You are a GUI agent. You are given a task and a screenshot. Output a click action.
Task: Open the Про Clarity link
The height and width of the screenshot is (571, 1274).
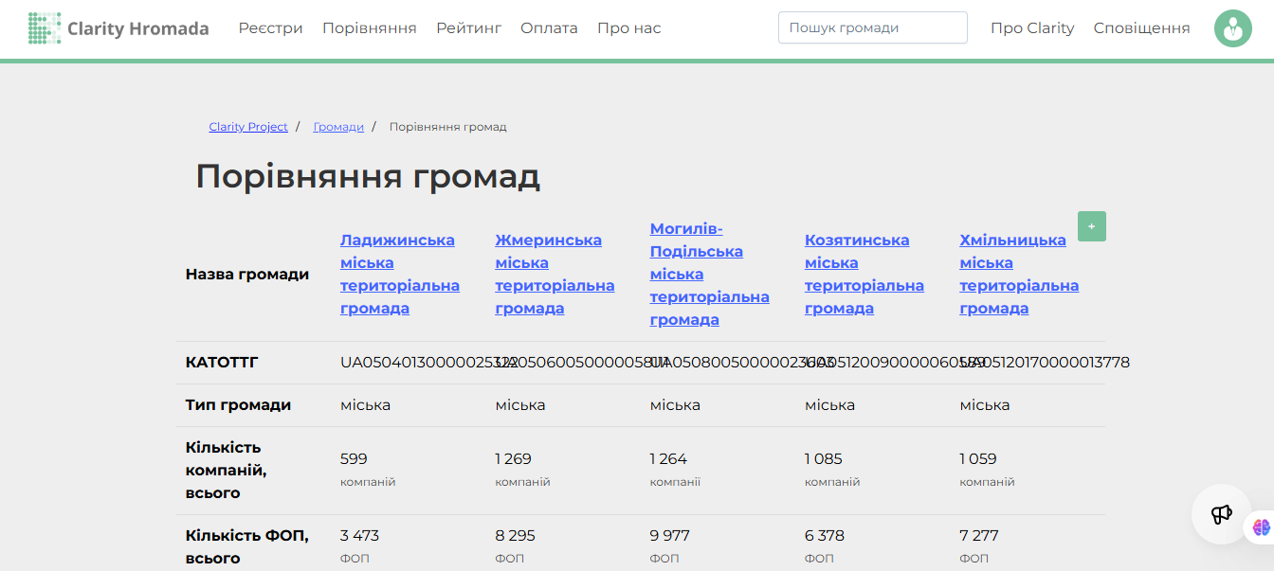(x=1032, y=28)
